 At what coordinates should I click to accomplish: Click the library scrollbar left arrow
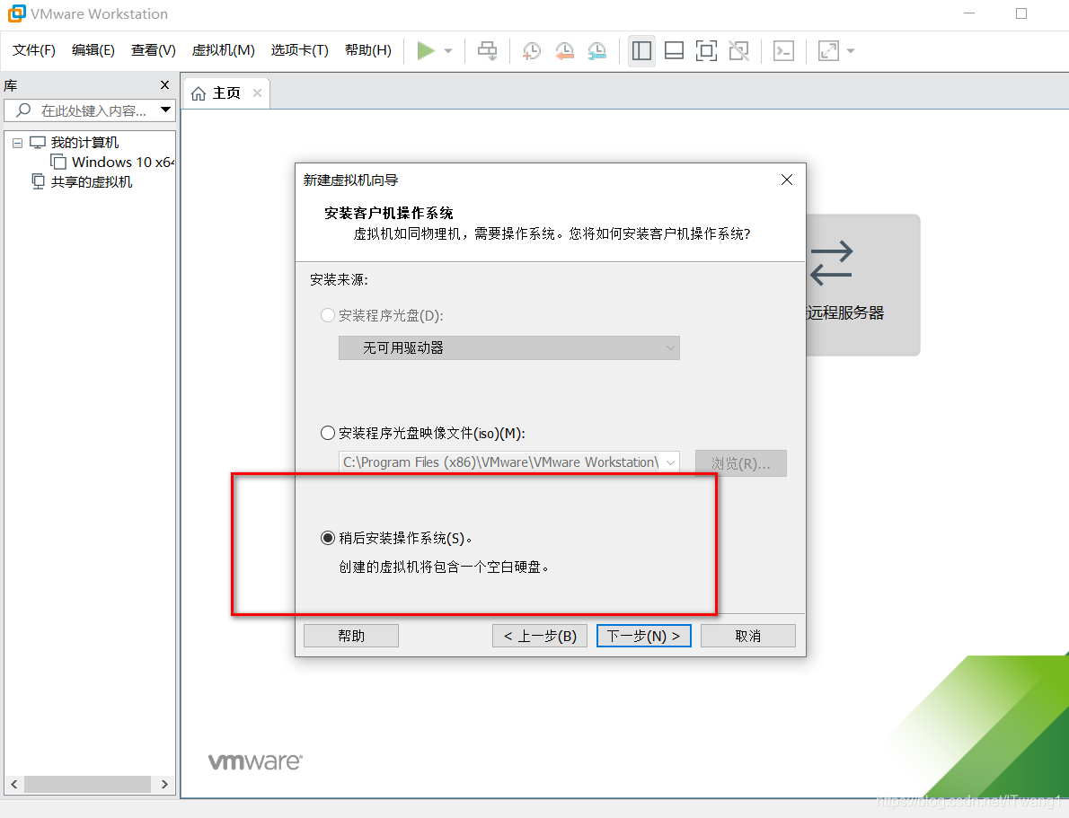point(14,784)
